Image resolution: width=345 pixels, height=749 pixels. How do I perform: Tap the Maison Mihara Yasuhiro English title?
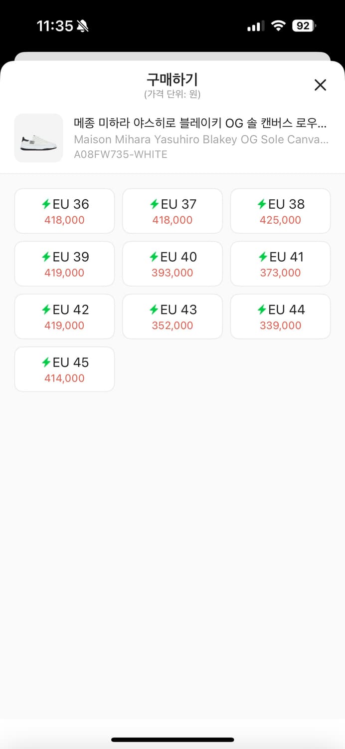pos(200,139)
